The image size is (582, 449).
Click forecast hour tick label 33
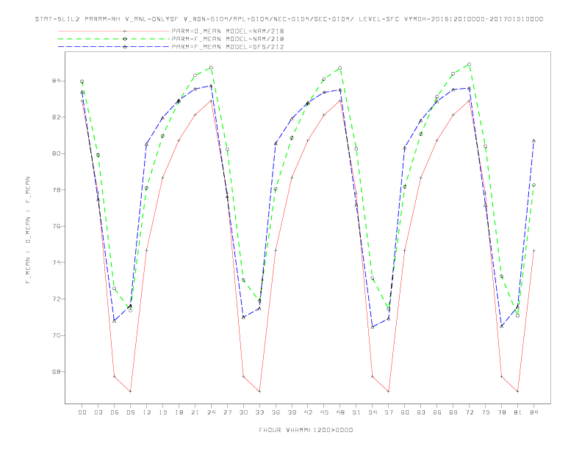pos(259,412)
